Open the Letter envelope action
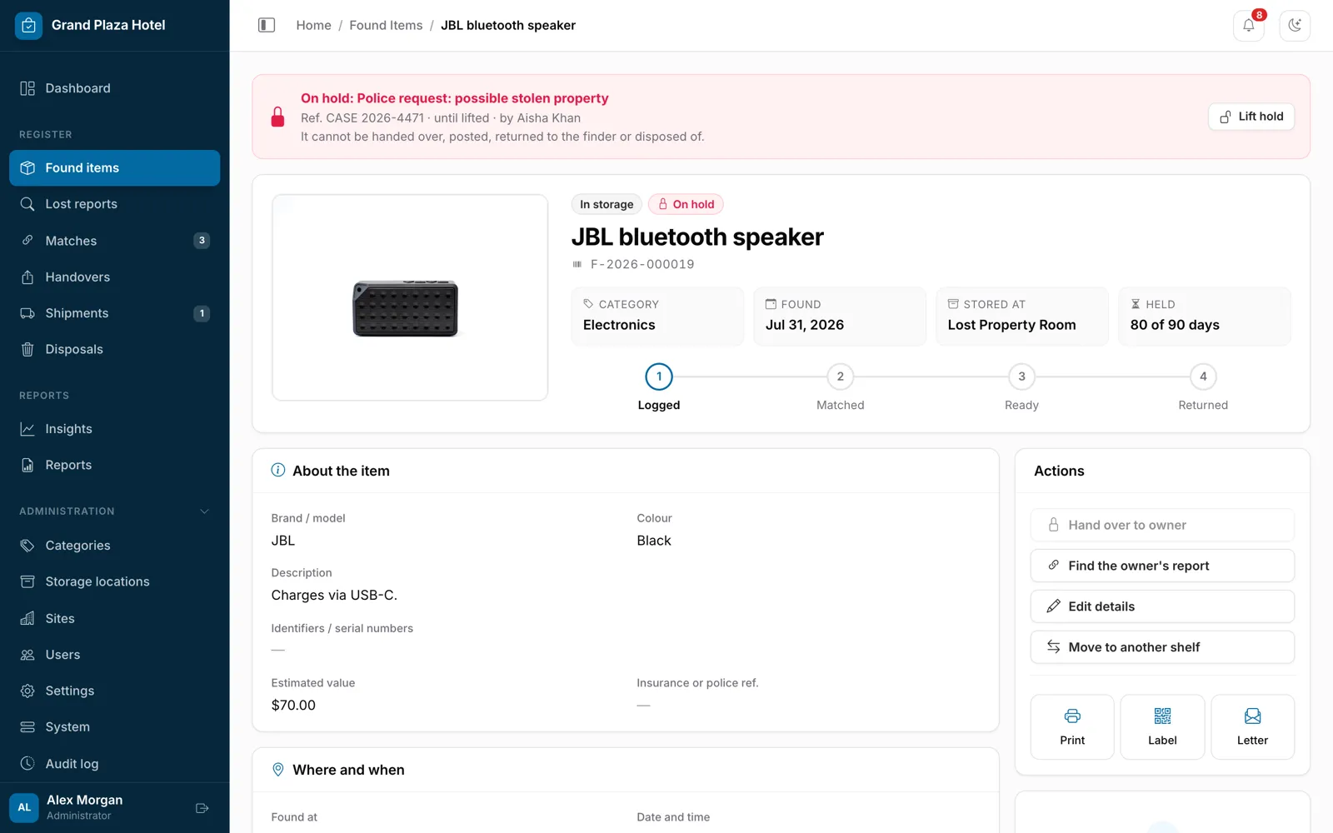1333x833 pixels. click(1252, 726)
